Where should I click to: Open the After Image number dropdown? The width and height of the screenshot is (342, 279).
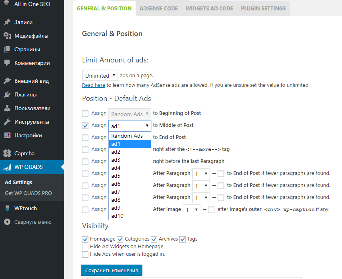coord(191,209)
